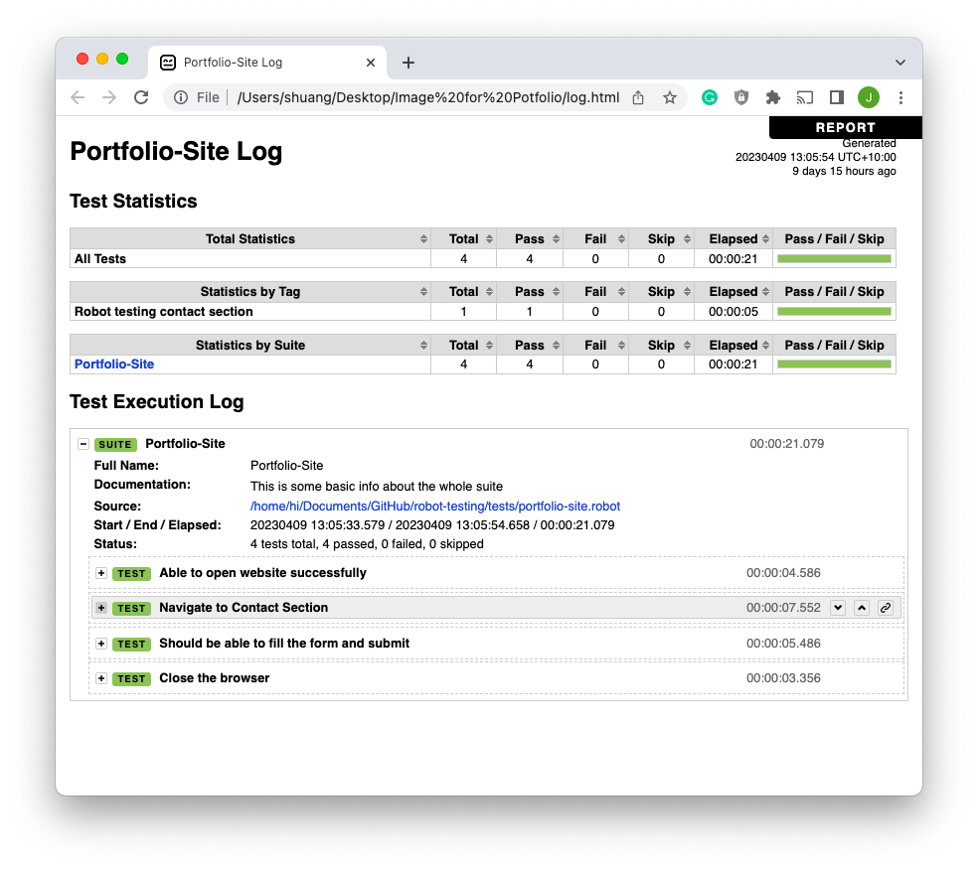Expand the 'Able to open website successfully' test
Image resolution: width=978 pixels, height=869 pixels.
(x=101, y=573)
